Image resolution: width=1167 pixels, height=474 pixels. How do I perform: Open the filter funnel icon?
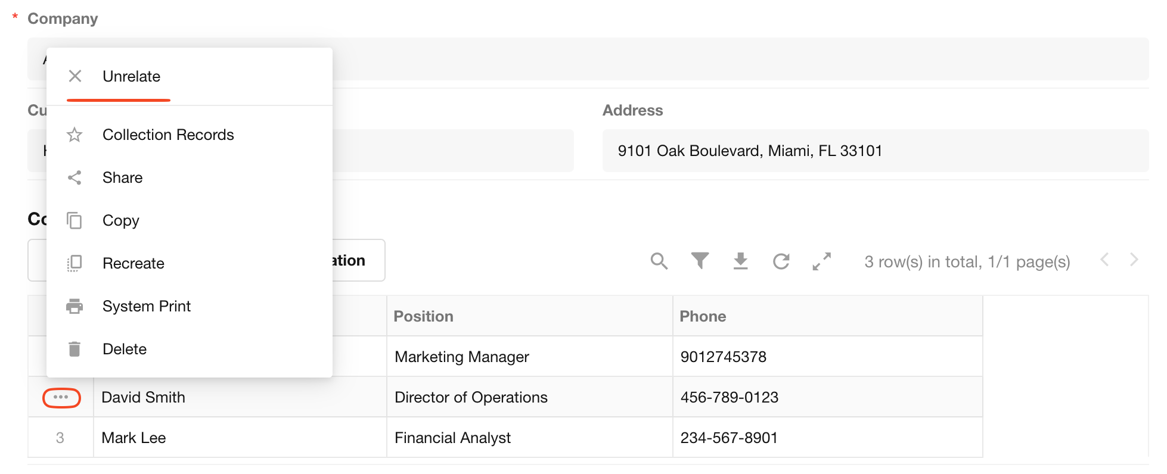click(x=700, y=261)
